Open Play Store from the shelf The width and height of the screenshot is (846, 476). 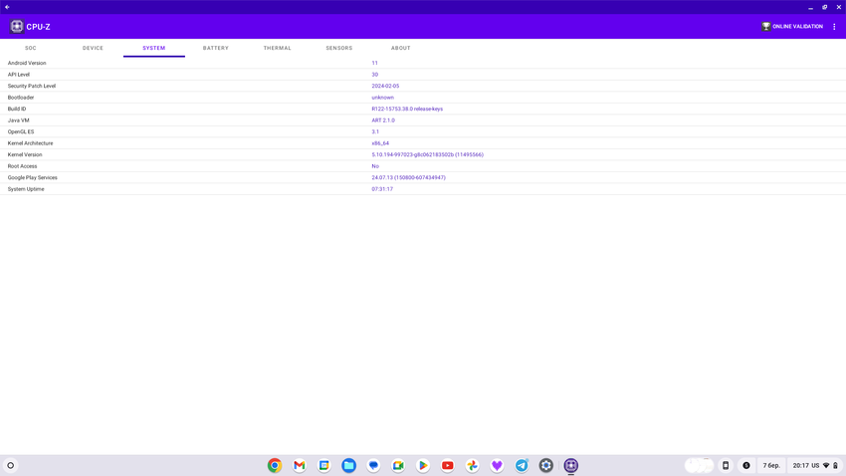click(x=423, y=465)
